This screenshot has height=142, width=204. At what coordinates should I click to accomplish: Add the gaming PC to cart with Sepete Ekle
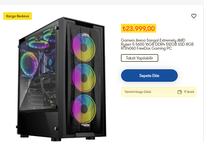149,76
